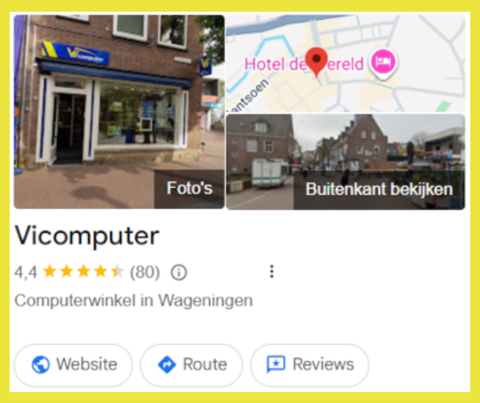The width and height of the screenshot is (480, 403).
Task: Click the Hotel de Wereld map label
Action: [304, 64]
